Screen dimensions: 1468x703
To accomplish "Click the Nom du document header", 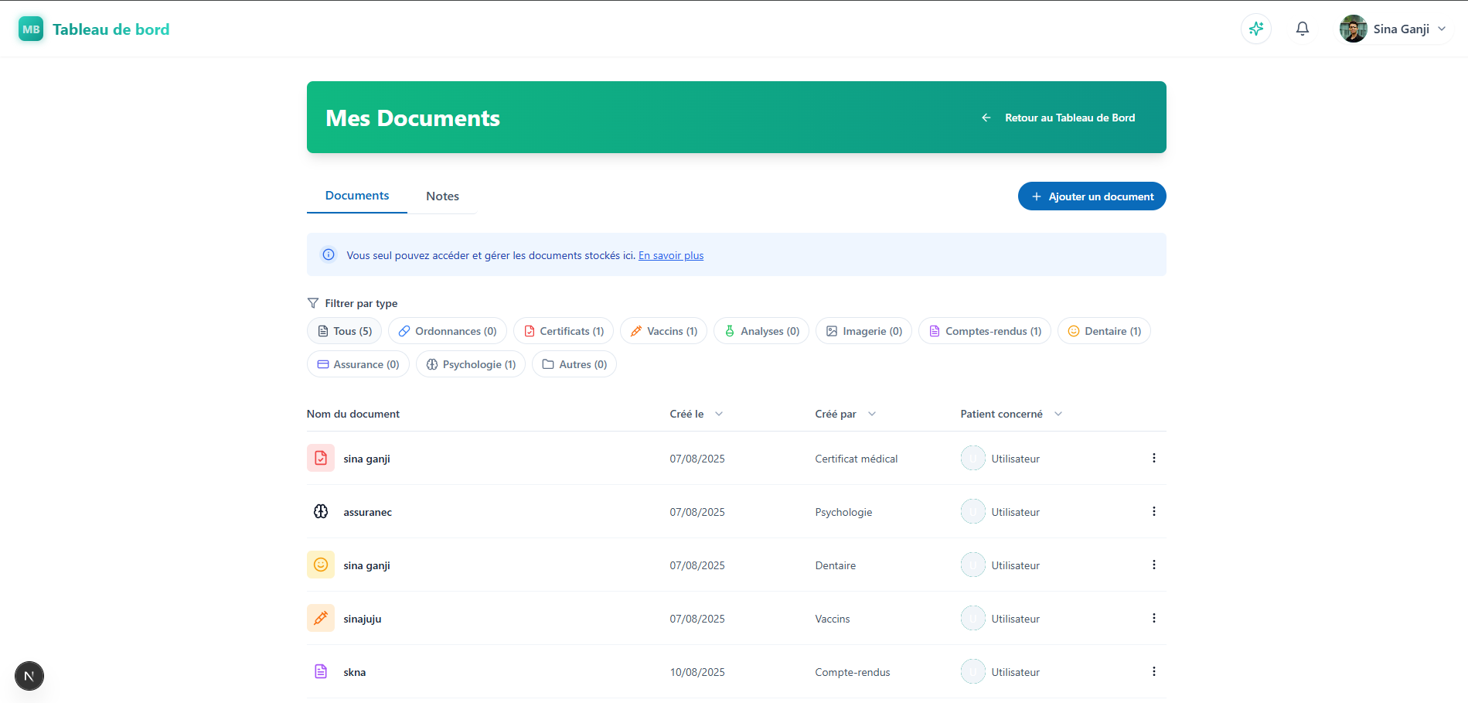I will click(353, 414).
